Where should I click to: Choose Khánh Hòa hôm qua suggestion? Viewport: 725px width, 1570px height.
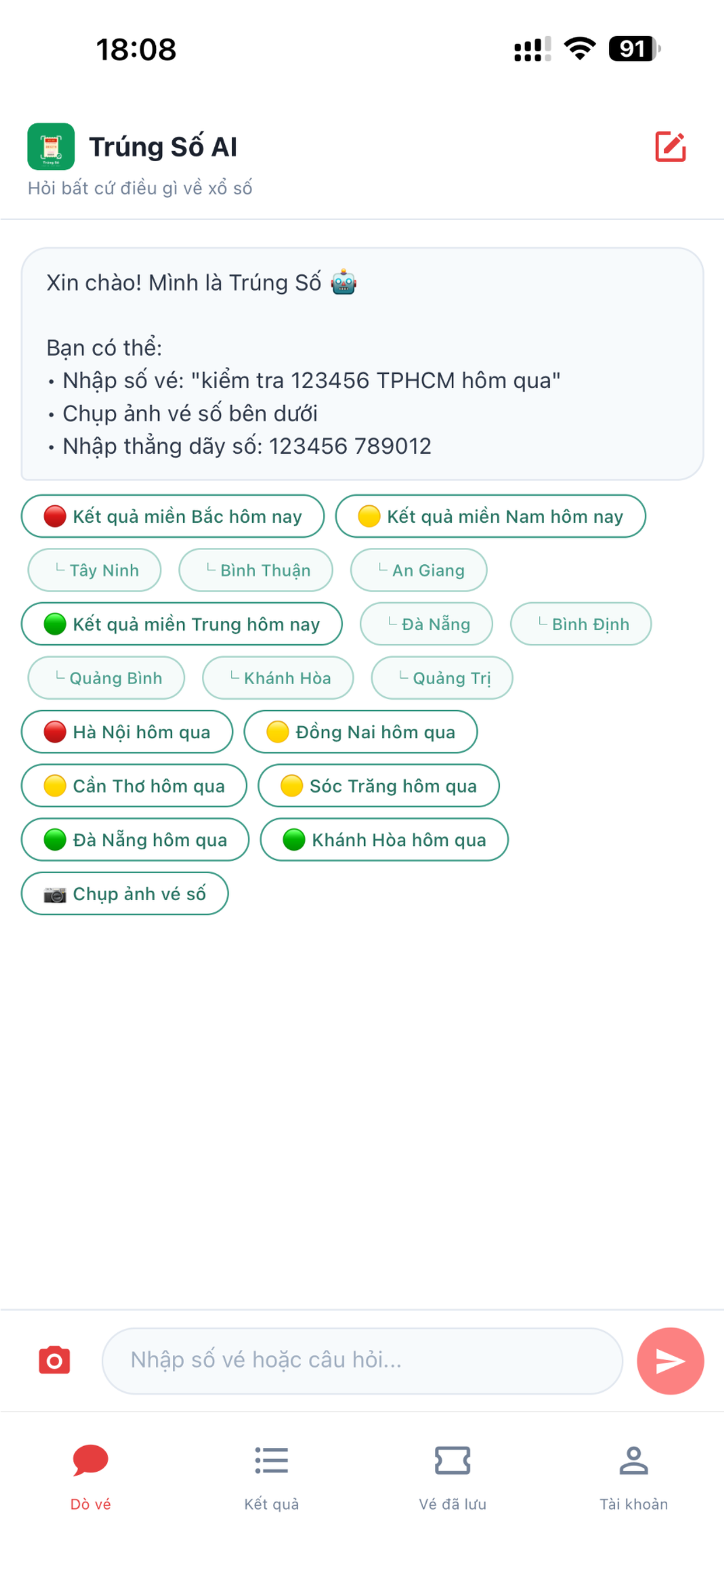(x=385, y=840)
